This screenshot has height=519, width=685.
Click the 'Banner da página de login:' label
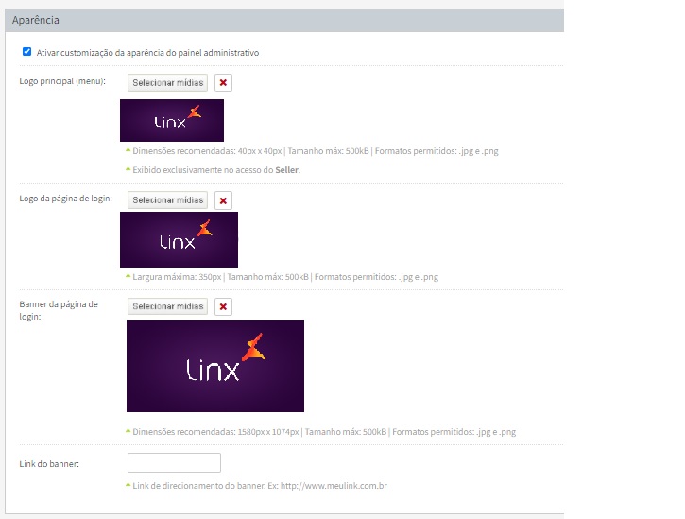pyautogui.click(x=59, y=310)
